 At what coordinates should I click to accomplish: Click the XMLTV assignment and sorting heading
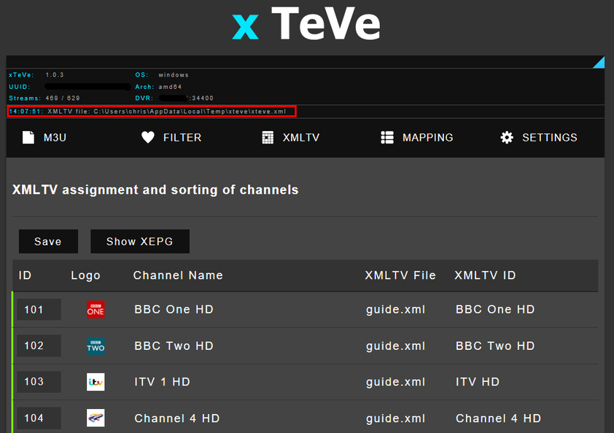(155, 190)
